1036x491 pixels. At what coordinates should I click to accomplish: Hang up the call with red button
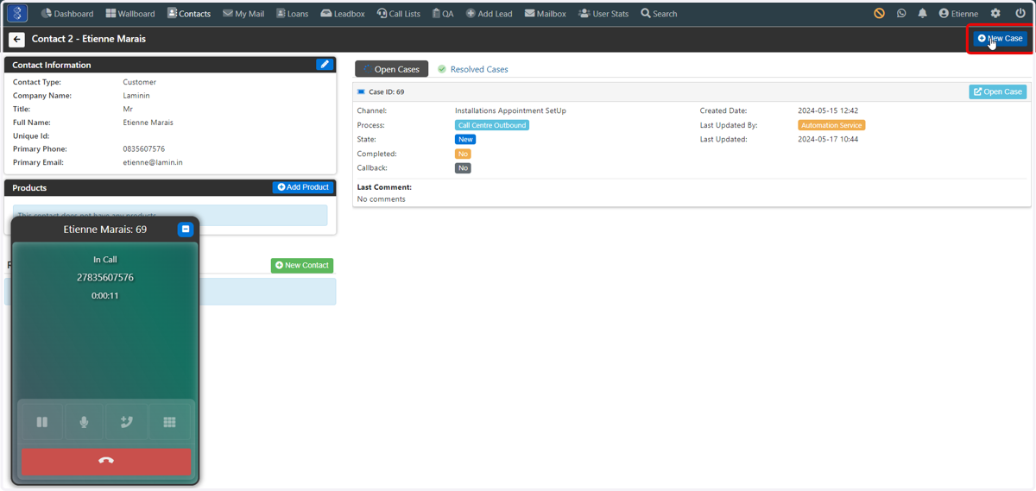point(106,461)
